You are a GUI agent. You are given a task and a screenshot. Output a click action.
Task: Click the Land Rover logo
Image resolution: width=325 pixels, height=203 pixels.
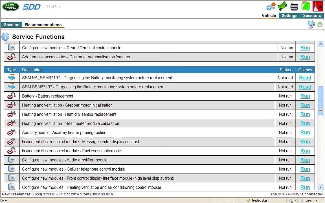[x=11, y=7]
